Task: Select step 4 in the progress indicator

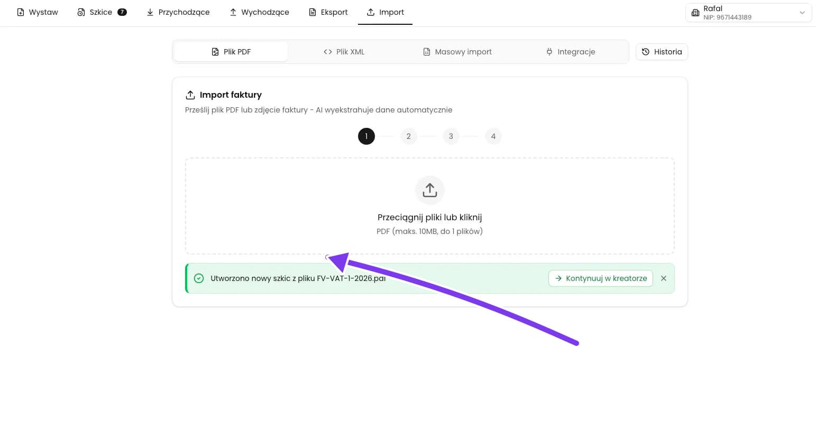Action: 493,136
